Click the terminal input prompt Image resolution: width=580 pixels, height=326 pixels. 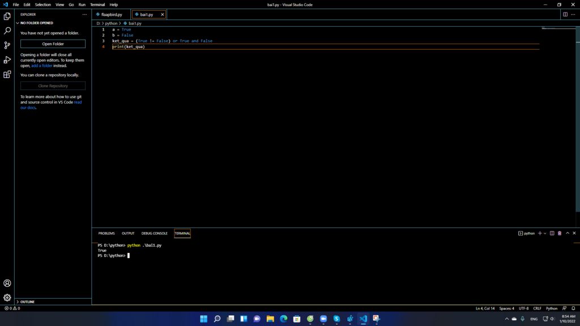pyautogui.click(x=129, y=255)
